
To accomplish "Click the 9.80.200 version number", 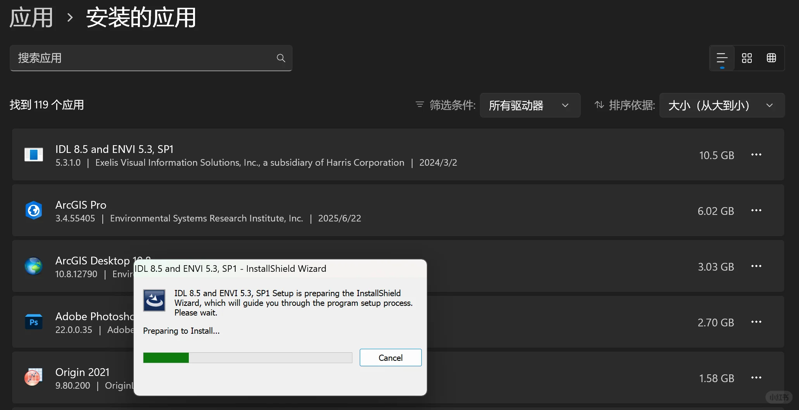I will (x=72, y=386).
